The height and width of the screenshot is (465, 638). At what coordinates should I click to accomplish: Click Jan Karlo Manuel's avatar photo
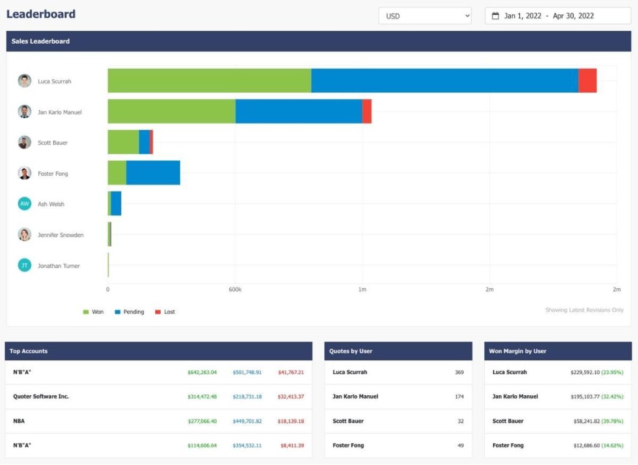24,112
